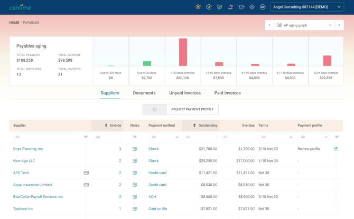Click Request Payment Profile button
The width and height of the screenshot is (354, 219).
click(x=192, y=109)
